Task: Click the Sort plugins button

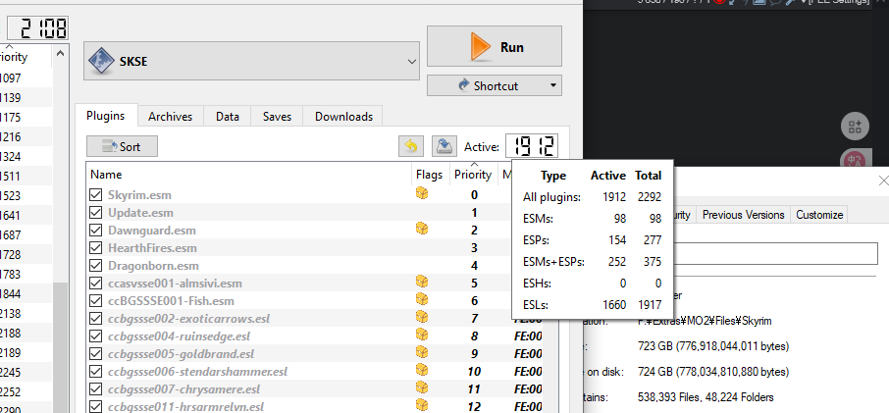Action: click(122, 146)
